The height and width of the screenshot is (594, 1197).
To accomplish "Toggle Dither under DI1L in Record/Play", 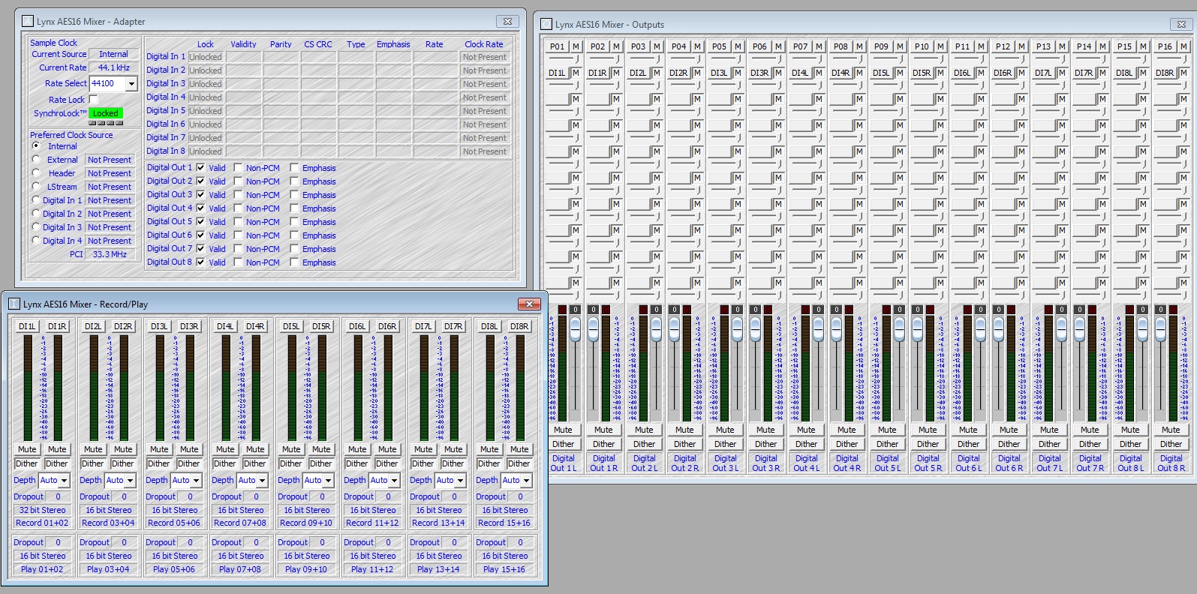I will point(26,463).
